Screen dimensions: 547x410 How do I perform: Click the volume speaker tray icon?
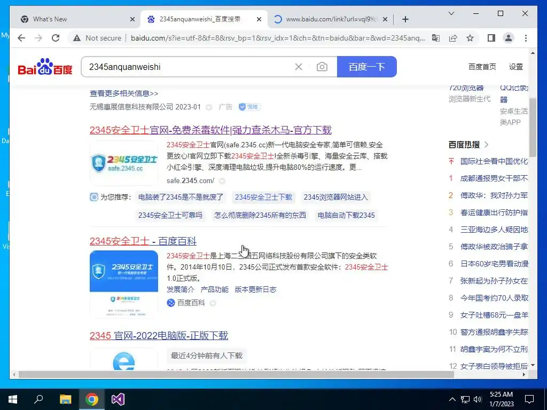click(478, 399)
